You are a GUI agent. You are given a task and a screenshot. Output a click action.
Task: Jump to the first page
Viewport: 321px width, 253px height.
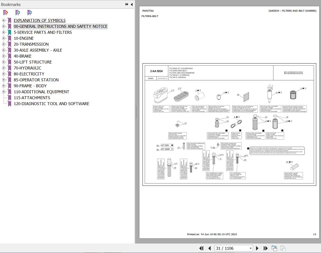(201, 248)
